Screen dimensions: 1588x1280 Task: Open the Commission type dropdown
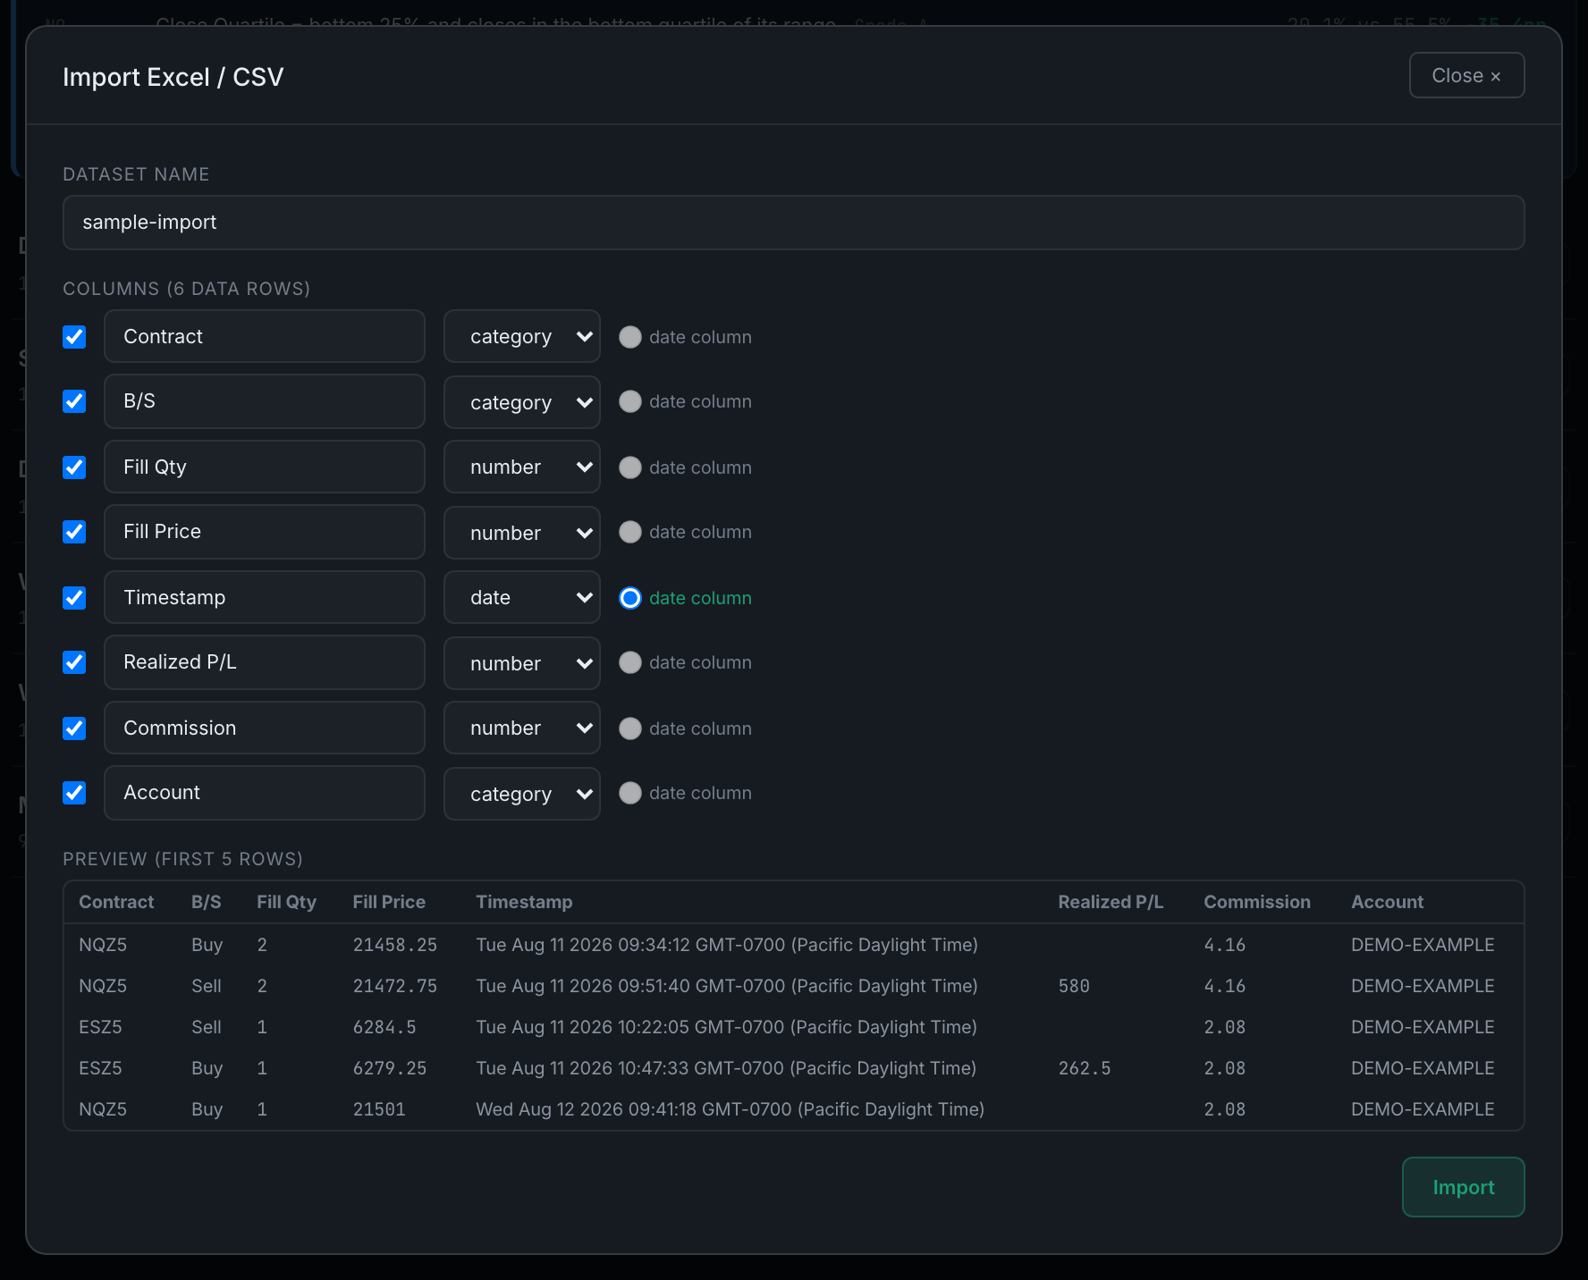522,728
